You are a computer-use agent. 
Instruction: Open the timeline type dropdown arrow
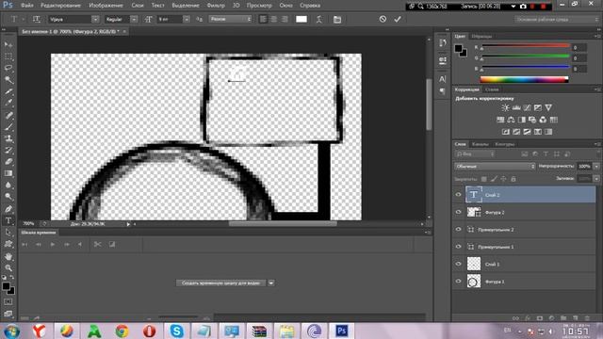pyautogui.click(x=271, y=282)
